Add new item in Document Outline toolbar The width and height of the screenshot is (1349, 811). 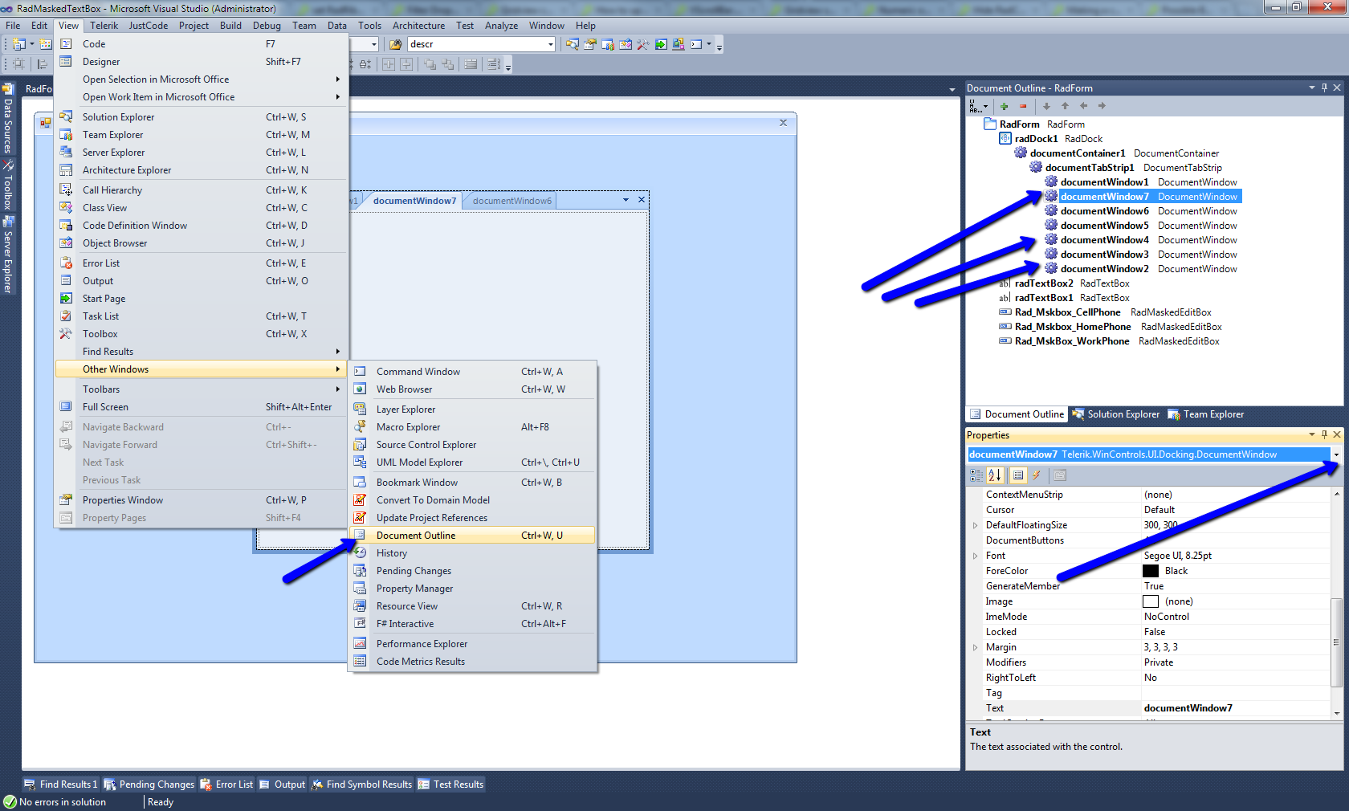tap(1004, 106)
